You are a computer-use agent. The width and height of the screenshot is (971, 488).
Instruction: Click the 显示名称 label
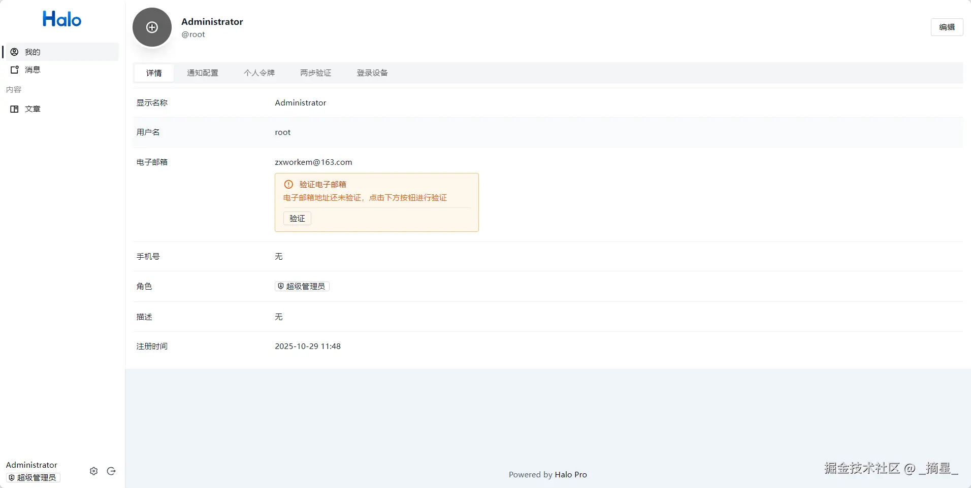(152, 103)
